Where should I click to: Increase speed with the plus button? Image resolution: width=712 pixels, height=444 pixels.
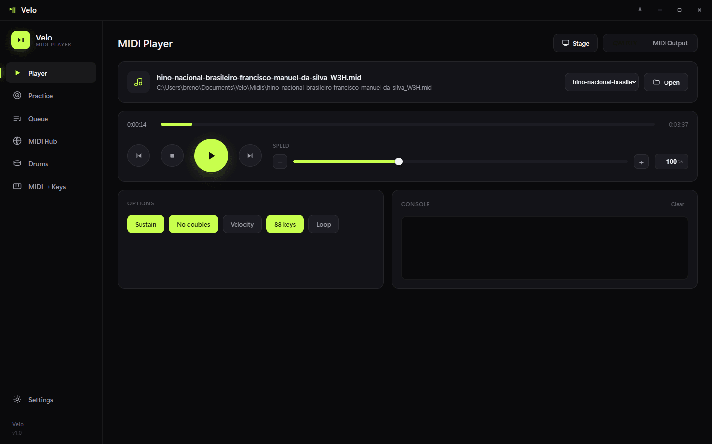pyautogui.click(x=641, y=161)
